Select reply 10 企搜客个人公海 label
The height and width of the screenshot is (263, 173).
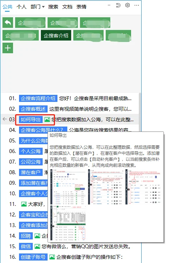[33, 194]
